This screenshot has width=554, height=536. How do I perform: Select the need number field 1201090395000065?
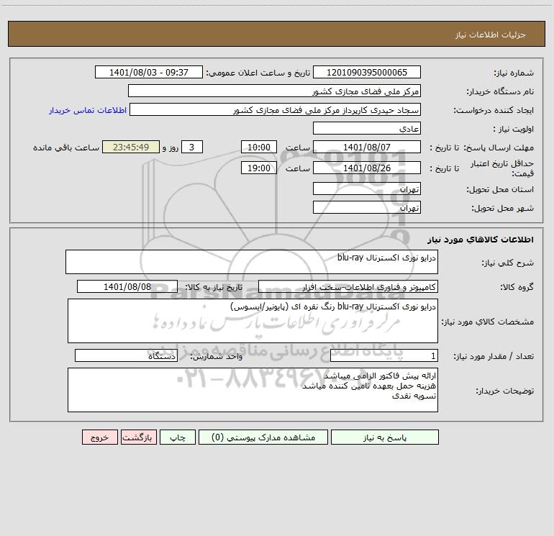(367, 72)
